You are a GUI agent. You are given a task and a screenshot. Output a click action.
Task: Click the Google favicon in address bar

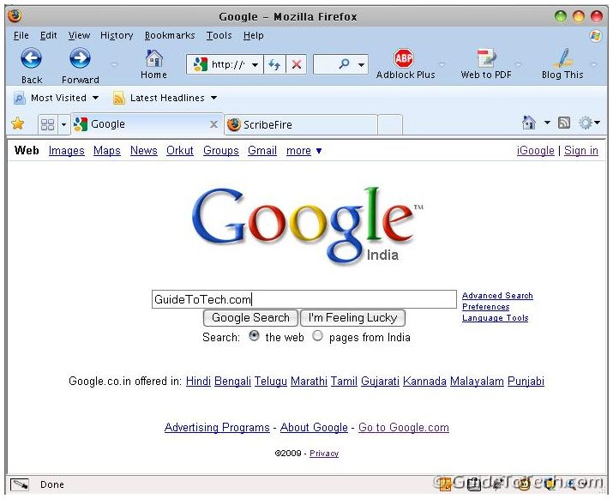200,64
